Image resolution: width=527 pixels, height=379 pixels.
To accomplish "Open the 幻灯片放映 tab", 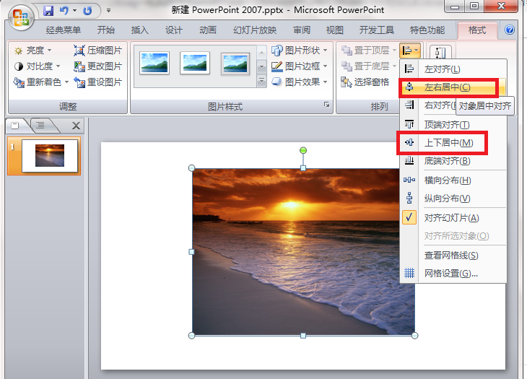I will [255, 30].
